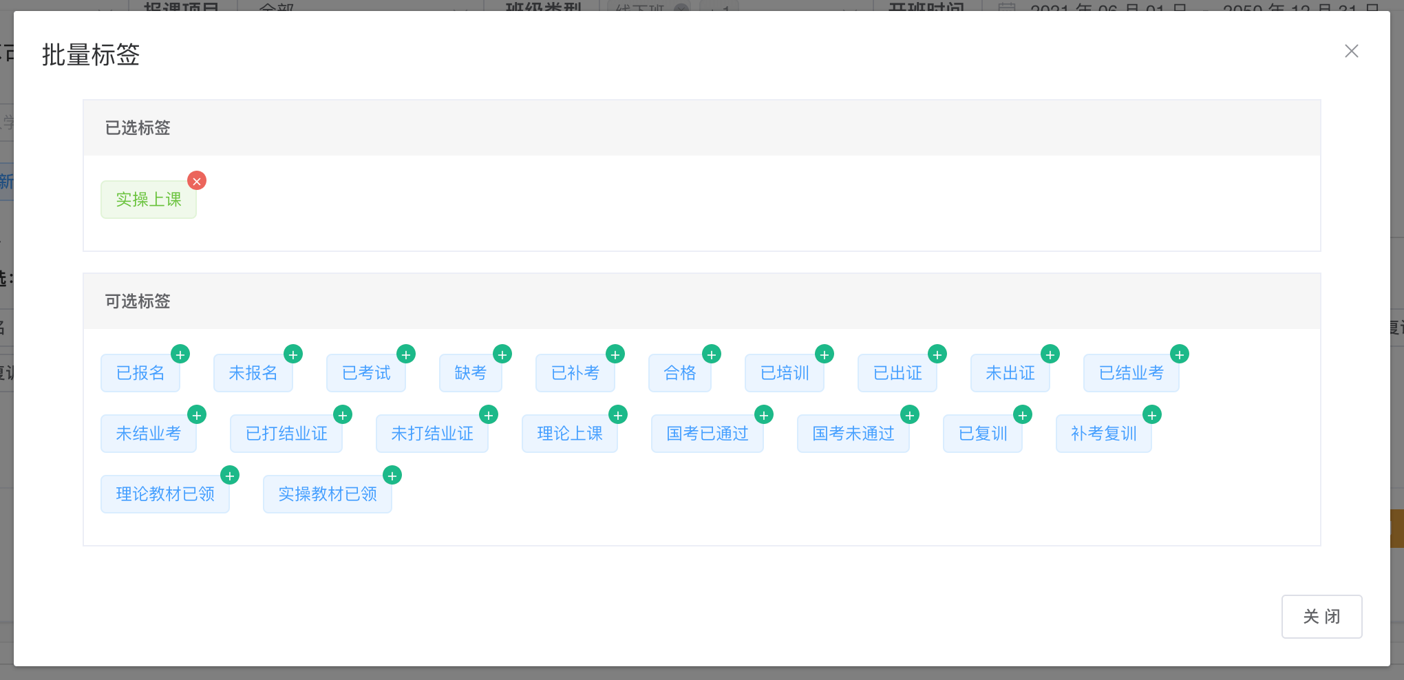
Task: Pick the 已结业考 tag
Action: click(1131, 373)
